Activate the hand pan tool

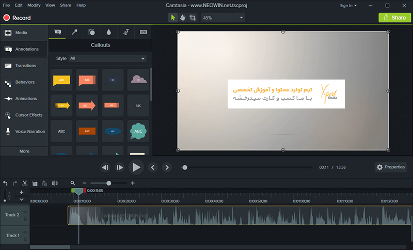[x=183, y=18]
